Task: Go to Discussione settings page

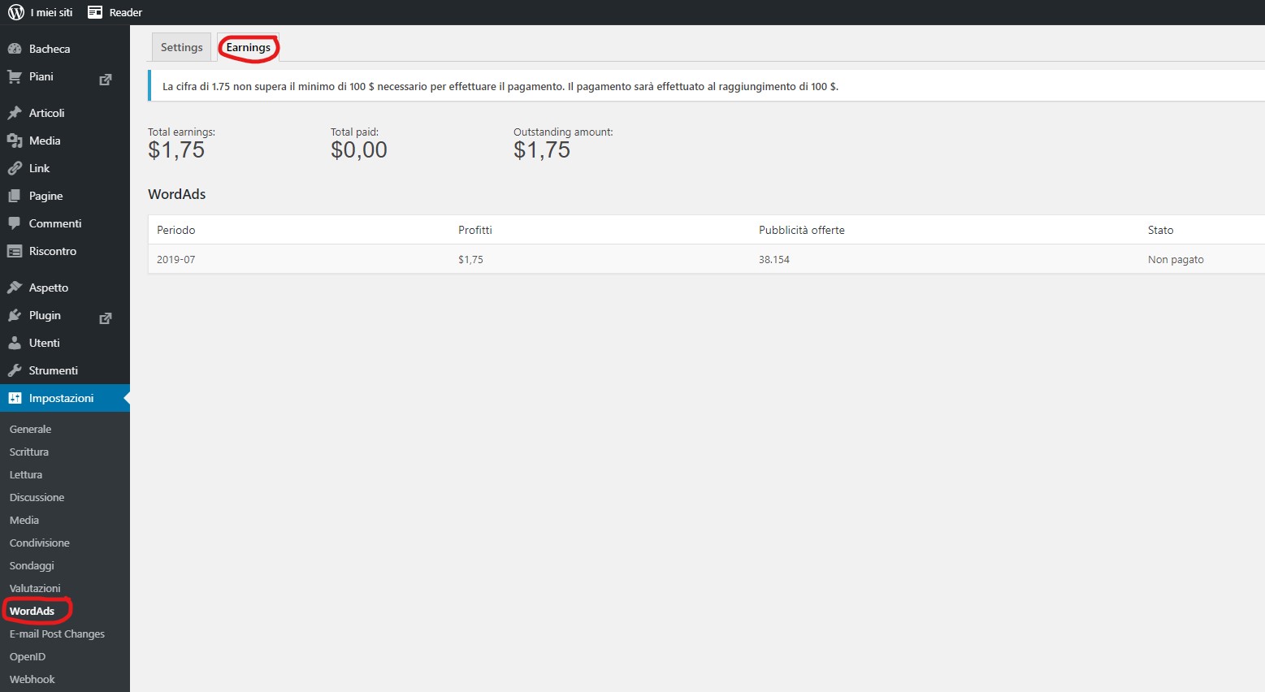Action: (x=37, y=497)
